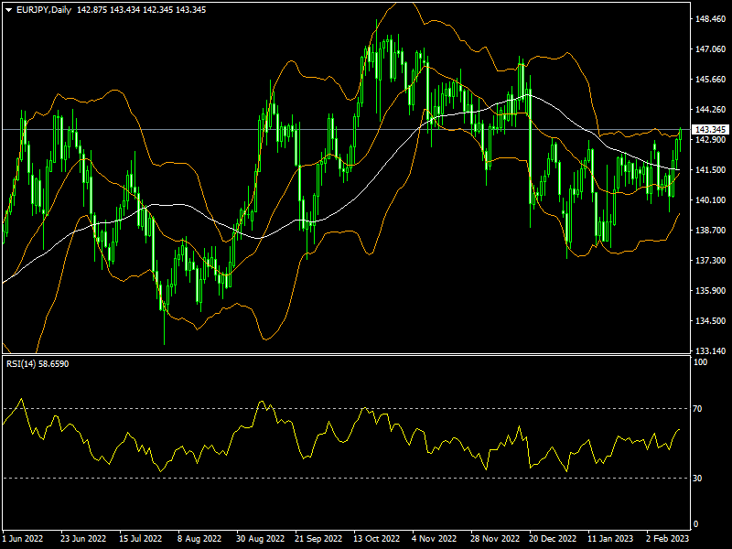Screen dimensions: 732x549
Task: Click the current price label 143.345
Action: (x=710, y=129)
